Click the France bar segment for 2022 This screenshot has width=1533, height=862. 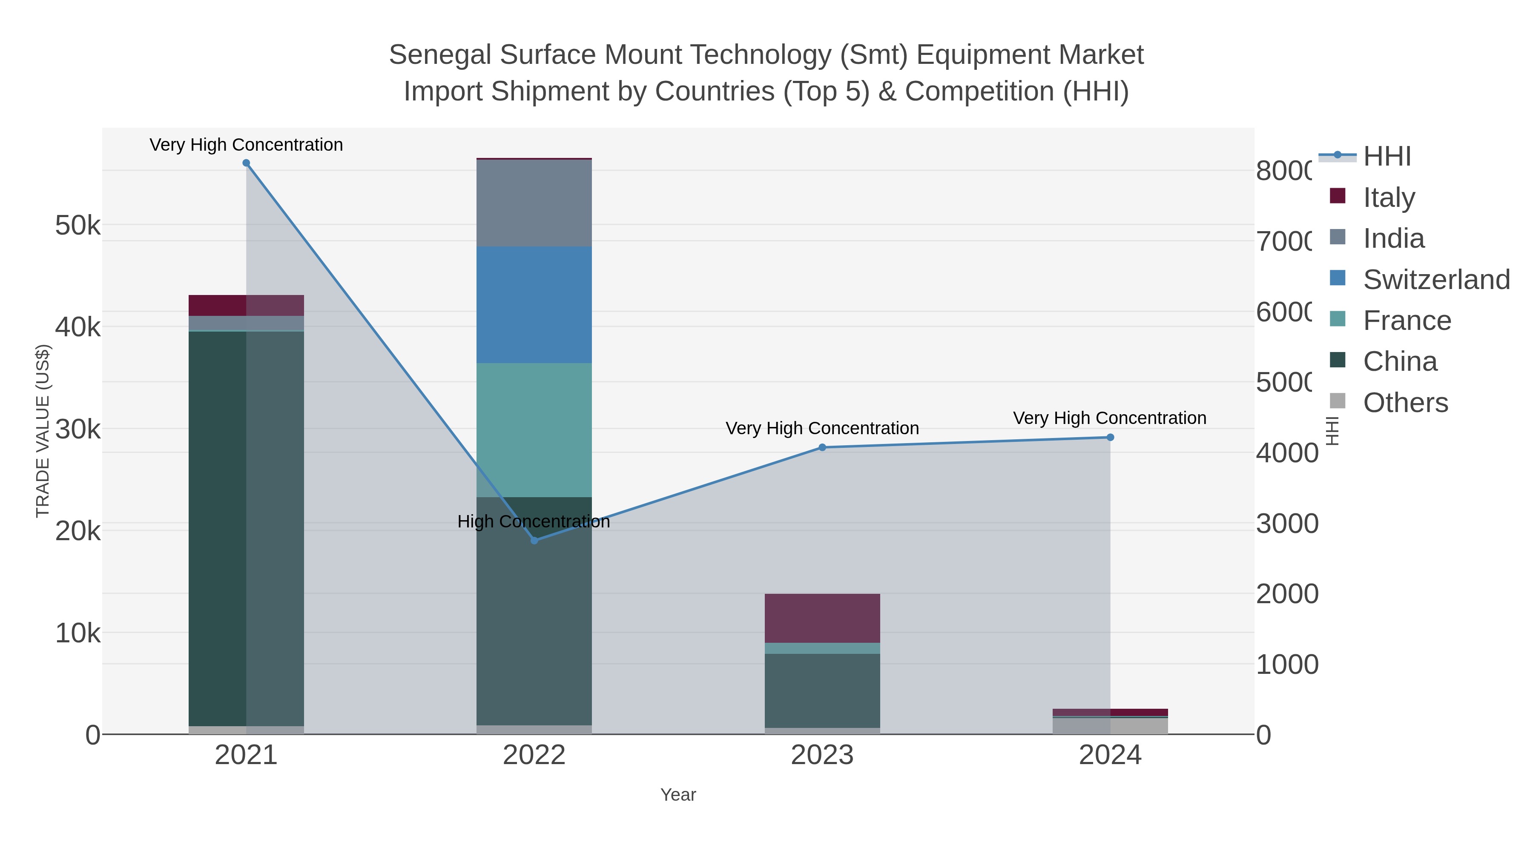(x=534, y=430)
